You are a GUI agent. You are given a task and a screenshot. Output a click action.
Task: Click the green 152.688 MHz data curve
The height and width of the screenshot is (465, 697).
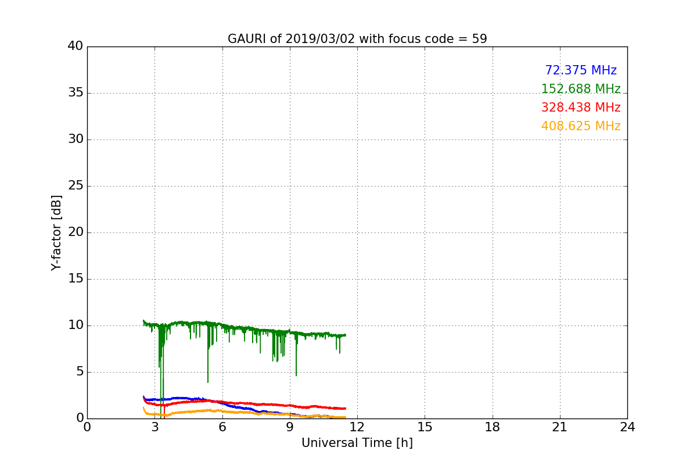(244, 327)
